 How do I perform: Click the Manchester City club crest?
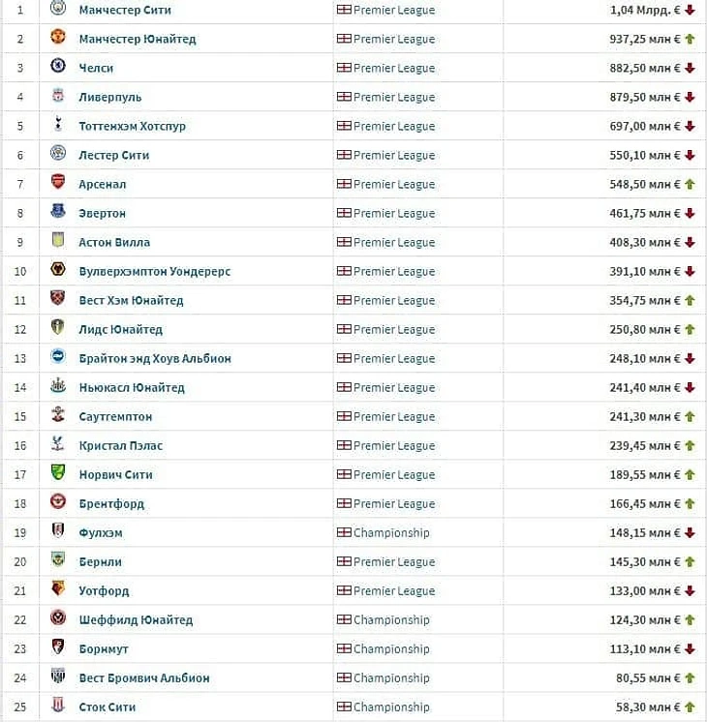pos(58,8)
